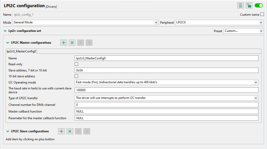Image resolution: width=267 pixels, height=149 pixels.
Task: Click the baud rate input field
Action: [x=166, y=90]
